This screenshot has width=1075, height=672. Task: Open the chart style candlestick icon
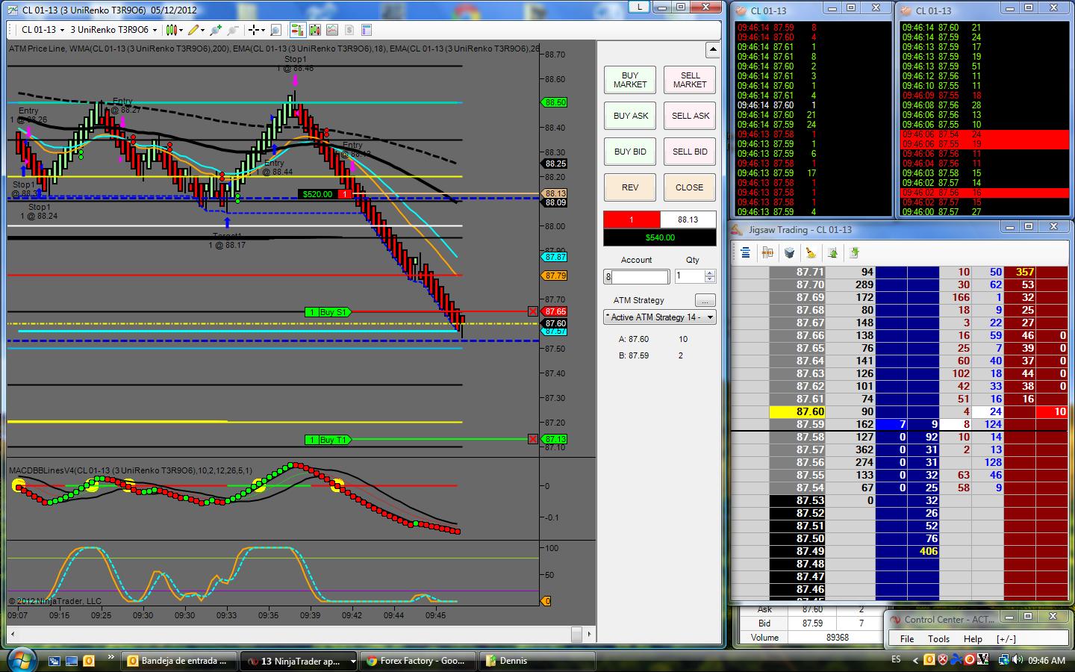[172, 30]
